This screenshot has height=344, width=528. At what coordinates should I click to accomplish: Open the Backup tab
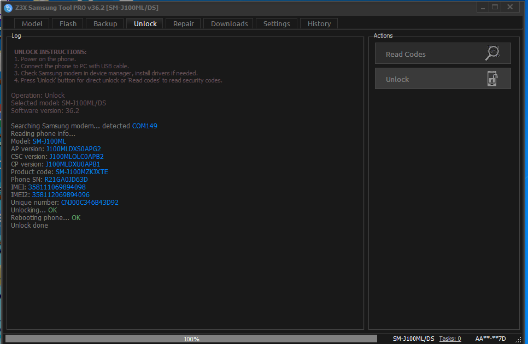pyautogui.click(x=105, y=24)
